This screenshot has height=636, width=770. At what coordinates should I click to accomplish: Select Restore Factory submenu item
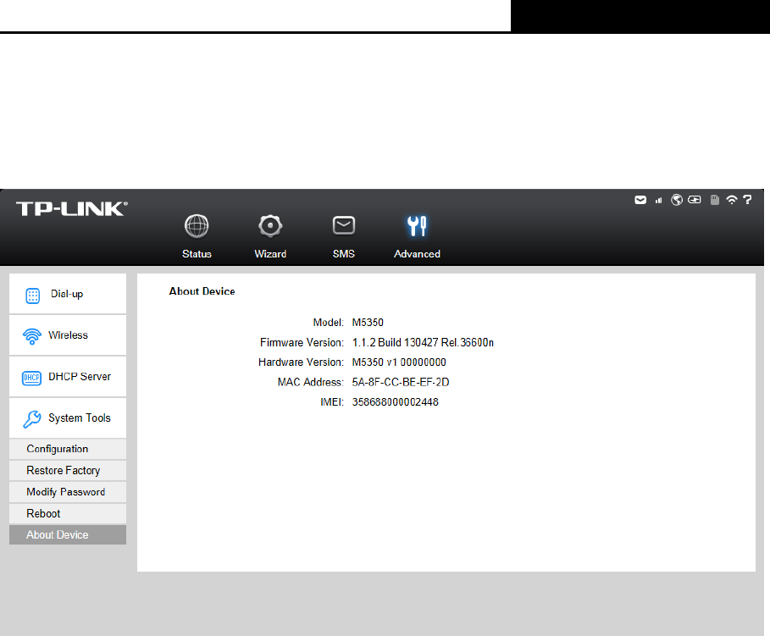click(68, 471)
